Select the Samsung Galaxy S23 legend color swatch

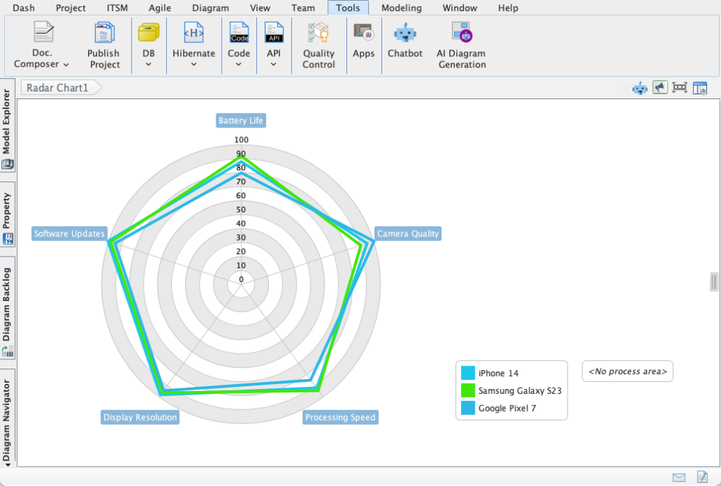[468, 390]
